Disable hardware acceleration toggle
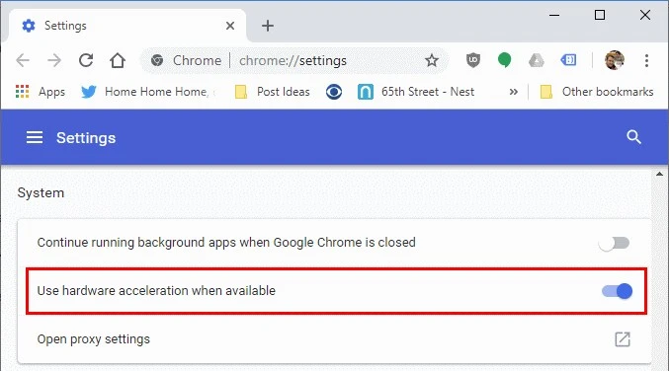 pyautogui.click(x=617, y=291)
